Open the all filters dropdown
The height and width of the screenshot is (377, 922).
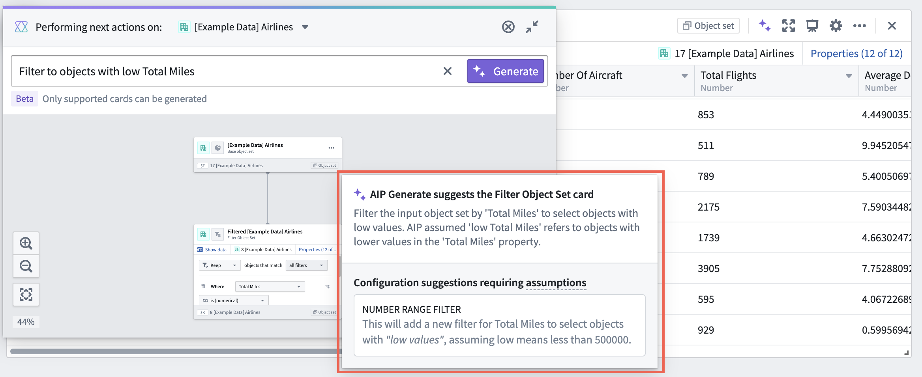coord(306,265)
